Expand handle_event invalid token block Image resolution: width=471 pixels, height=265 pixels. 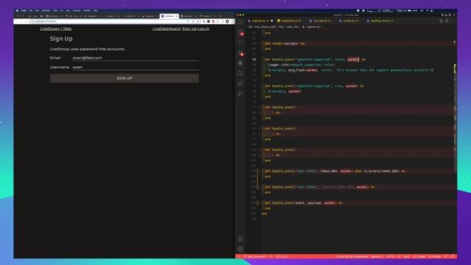pyautogui.click(x=260, y=187)
